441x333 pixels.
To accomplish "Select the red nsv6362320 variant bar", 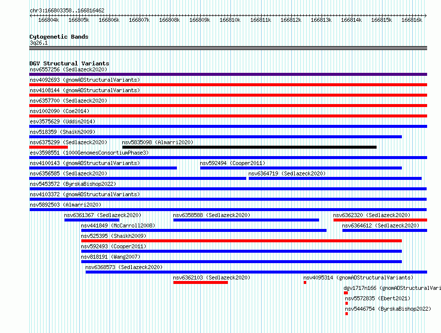I will [x=380, y=220].
